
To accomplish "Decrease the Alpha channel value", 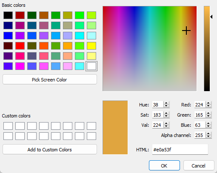I will (208, 137).
